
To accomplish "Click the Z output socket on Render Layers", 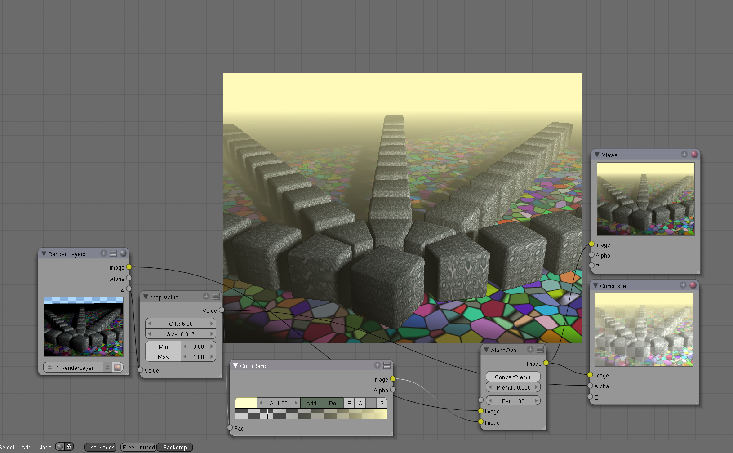I will (129, 289).
